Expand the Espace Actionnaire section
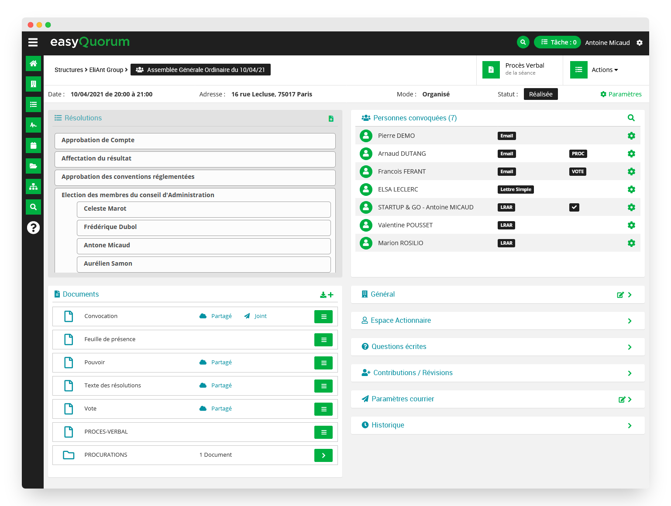Screen dimensions: 671x506 [629, 321]
